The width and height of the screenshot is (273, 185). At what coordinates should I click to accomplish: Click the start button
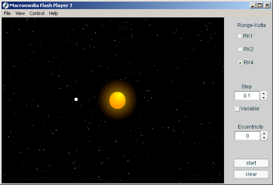click(x=251, y=163)
